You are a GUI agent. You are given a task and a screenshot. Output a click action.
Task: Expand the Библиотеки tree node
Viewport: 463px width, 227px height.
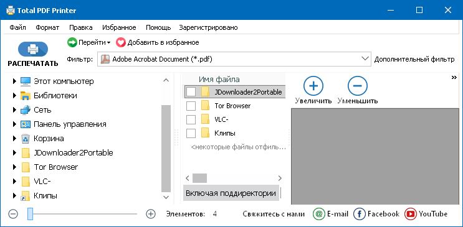(14, 96)
